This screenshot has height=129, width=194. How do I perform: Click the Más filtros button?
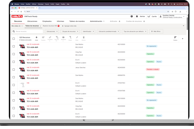click(156, 31)
